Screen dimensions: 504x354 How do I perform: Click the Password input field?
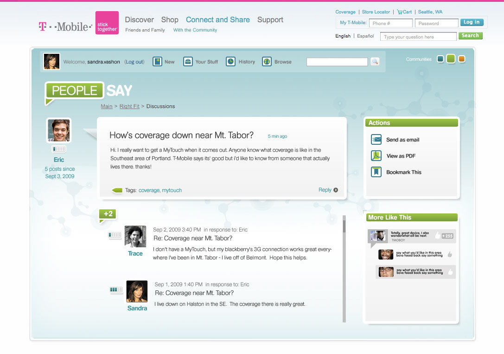pyautogui.click(x=436, y=23)
